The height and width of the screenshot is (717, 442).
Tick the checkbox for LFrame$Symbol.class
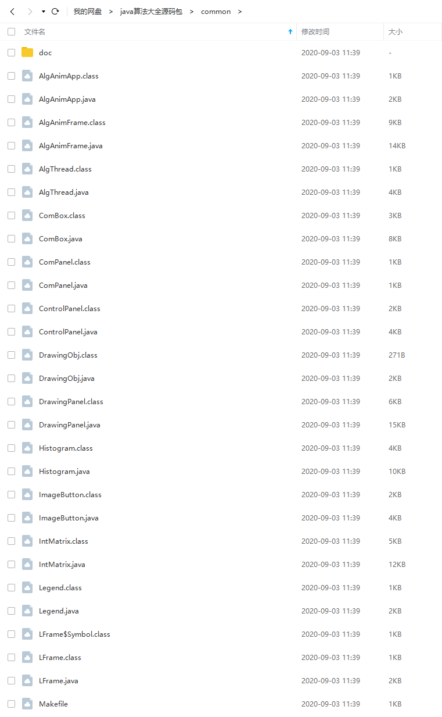coord(11,634)
